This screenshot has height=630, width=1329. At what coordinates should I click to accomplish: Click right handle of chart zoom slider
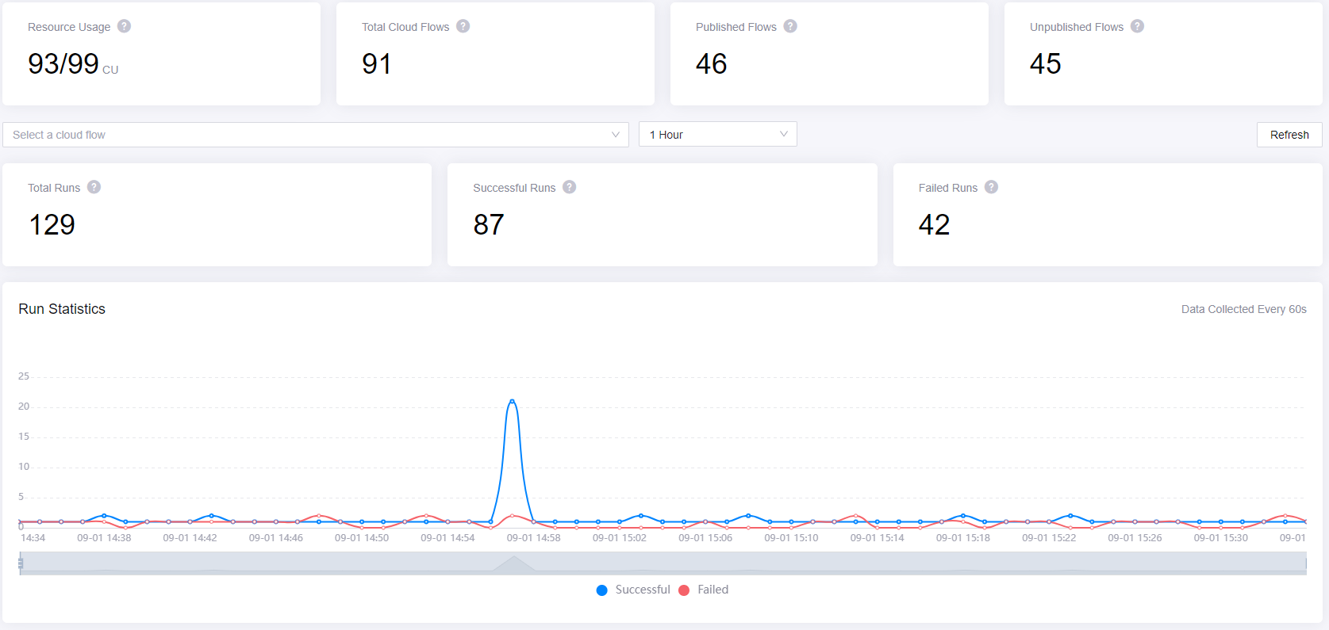(x=1306, y=563)
